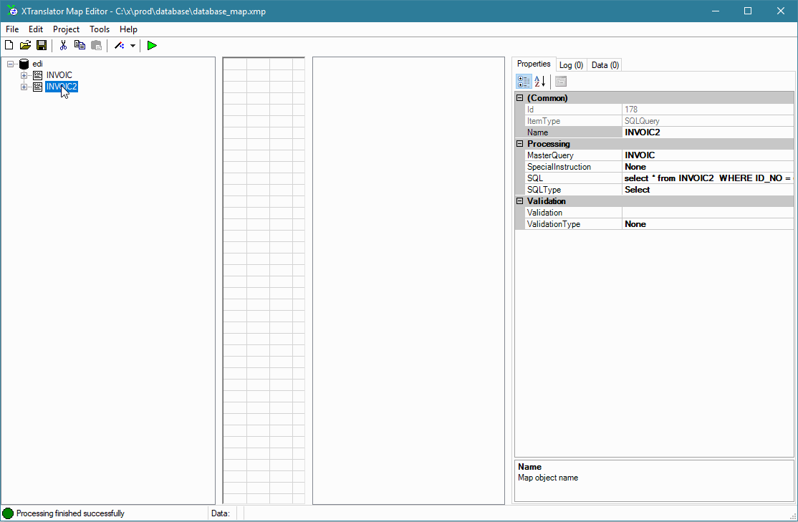This screenshot has width=798, height=522.
Task: Click the magic wand wizard icon
Action: click(119, 45)
